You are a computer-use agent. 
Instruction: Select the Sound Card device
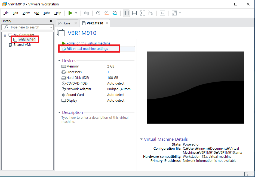pyautogui.click(x=98, y=95)
